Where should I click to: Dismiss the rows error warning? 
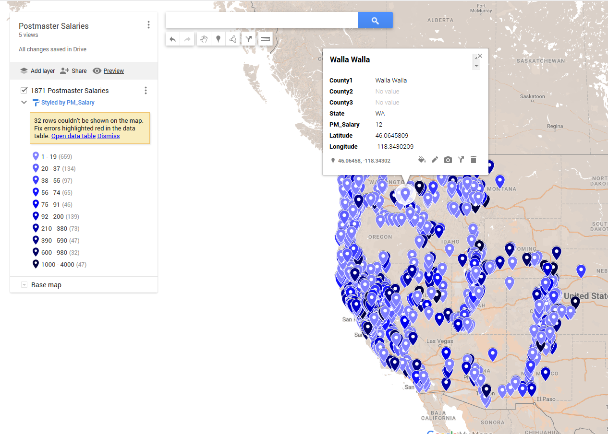click(x=109, y=136)
